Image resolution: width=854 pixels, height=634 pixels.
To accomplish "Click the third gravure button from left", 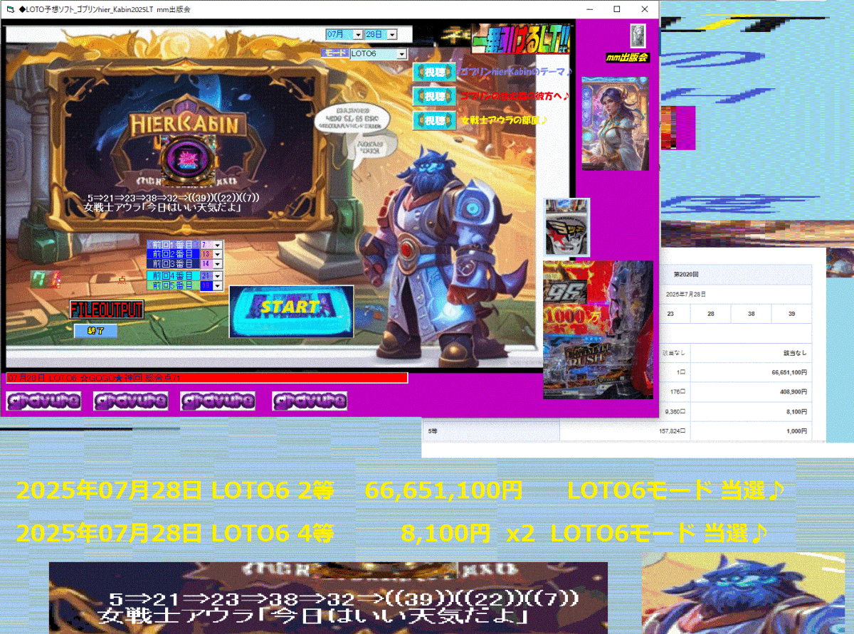I will (218, 401).
